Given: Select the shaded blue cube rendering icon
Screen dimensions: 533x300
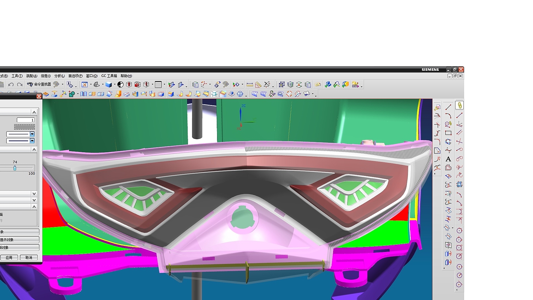Looking at the screenshot, I should click(109, 85).
